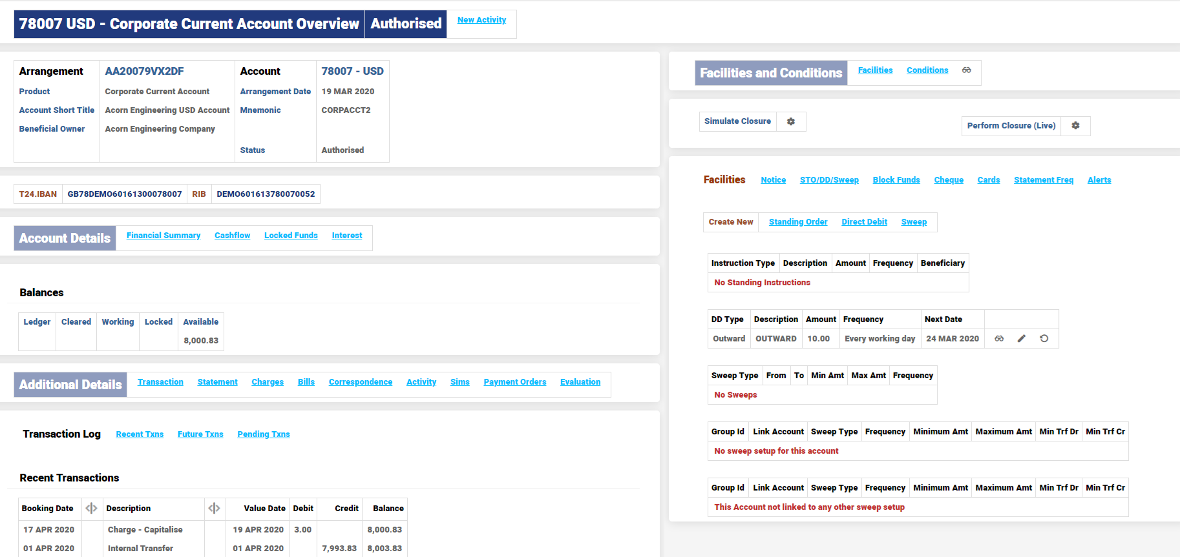Click the Simulate Closure button
1180x557 pixels.
737,121
